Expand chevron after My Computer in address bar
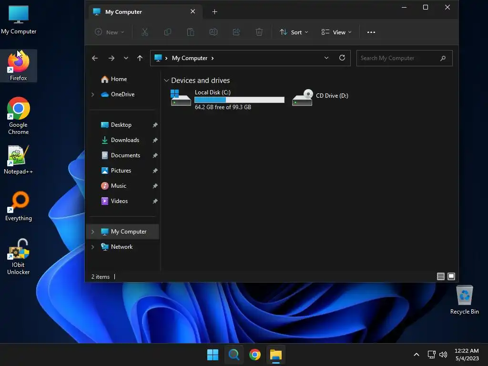 pyautogui.click(x=213, y=58)
